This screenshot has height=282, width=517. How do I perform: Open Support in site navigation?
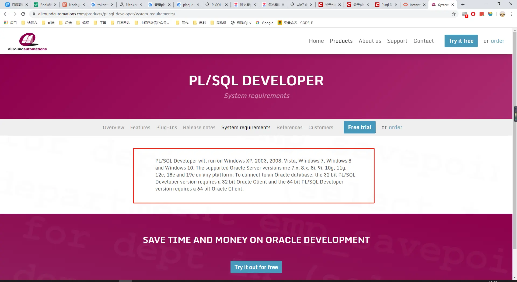pos(397,41)
